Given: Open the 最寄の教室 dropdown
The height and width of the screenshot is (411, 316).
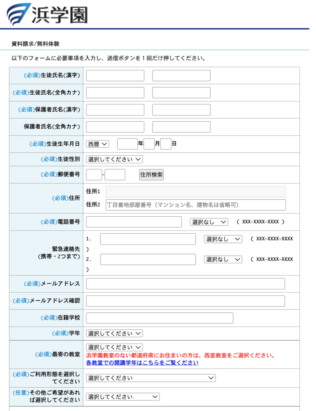Looking at the screenshot, I should coord(114,347).
